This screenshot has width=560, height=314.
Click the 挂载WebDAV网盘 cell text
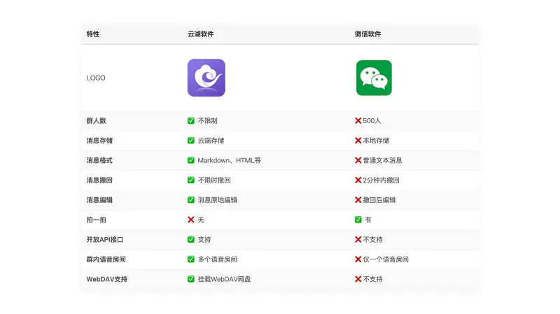(224, 279)
